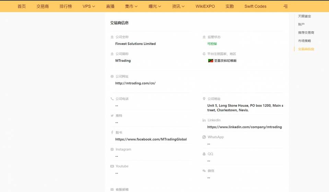Click the 交易商信息 section heading
Image resolution: width=329 pixels, height=192 pixels.
click(x=119, y=23)
